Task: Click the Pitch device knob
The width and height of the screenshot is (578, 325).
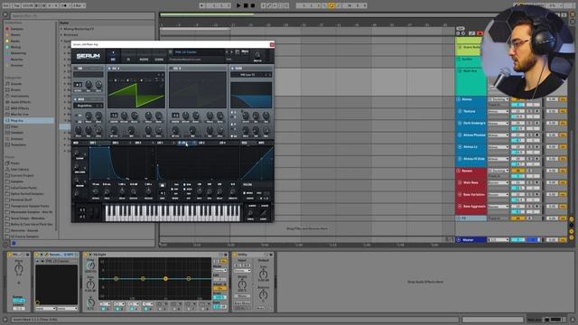Action: pos(18,268)
